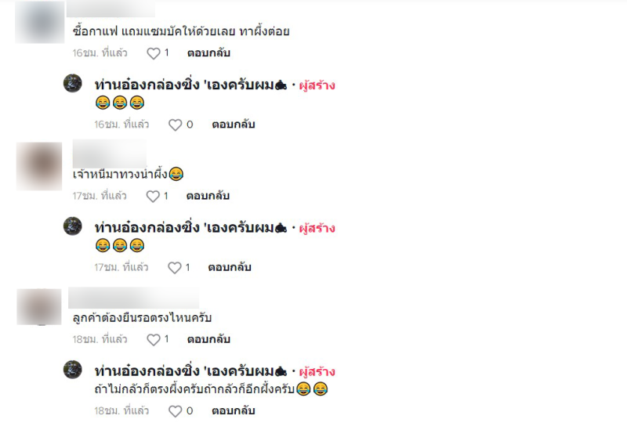627x423 pixels.
Task: Open creator avatar on second reply
Action: coord(73,226)
